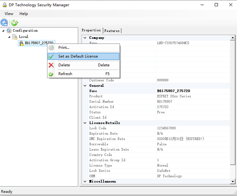Click the Customer Code value 999999
Screen dimensions: 237x196
point(163,80)
